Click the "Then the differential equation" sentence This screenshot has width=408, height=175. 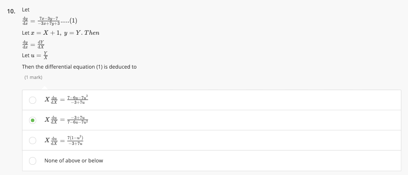pos(79,67)
